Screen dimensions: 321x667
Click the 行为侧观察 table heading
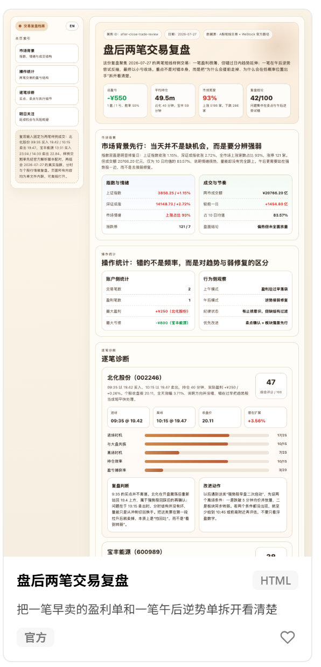click(214, 279)
